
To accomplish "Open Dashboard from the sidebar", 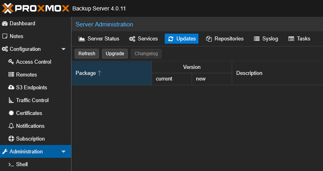I will tap(22, 24).
